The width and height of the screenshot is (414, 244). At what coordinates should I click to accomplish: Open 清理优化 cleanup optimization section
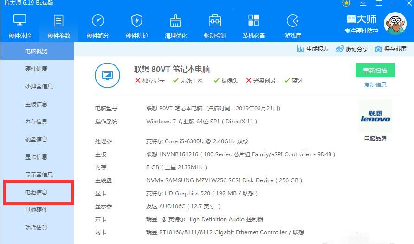pos(175,26)
